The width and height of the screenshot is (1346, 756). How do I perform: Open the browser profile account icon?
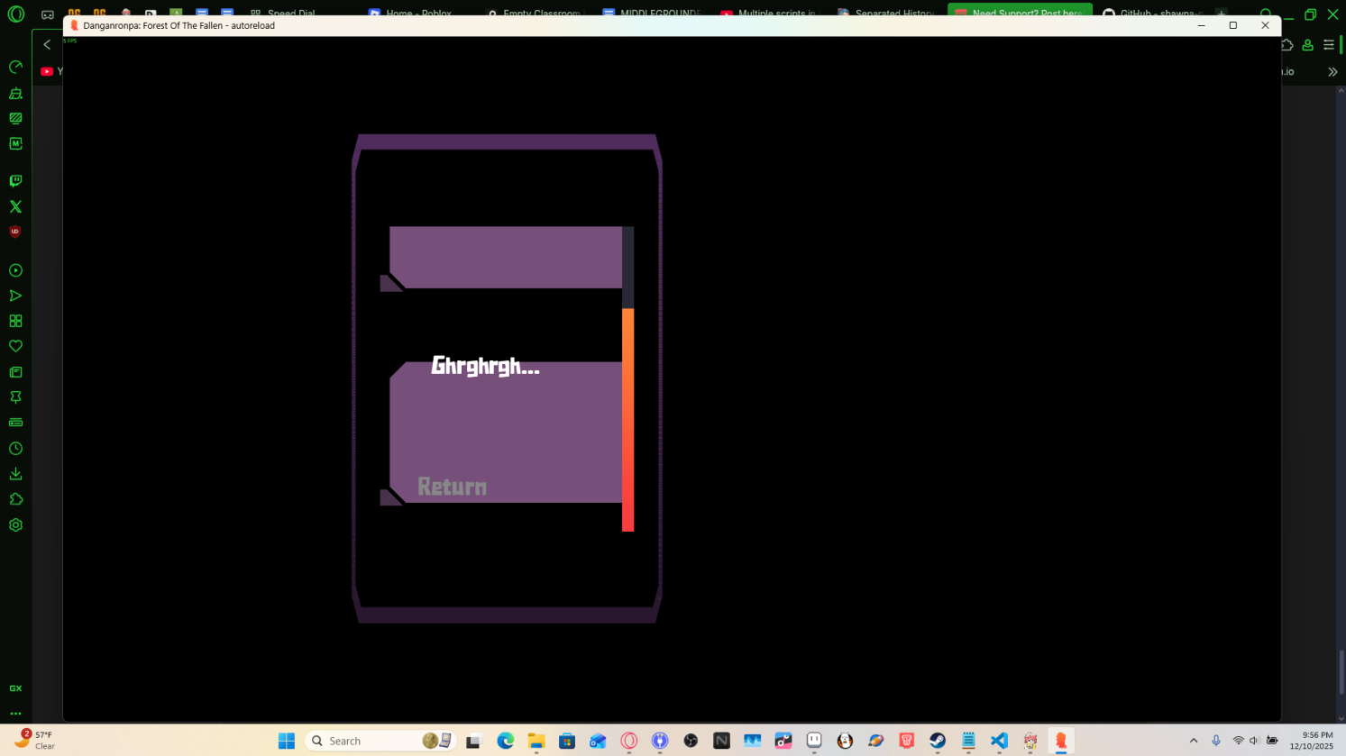(1307, 45)
